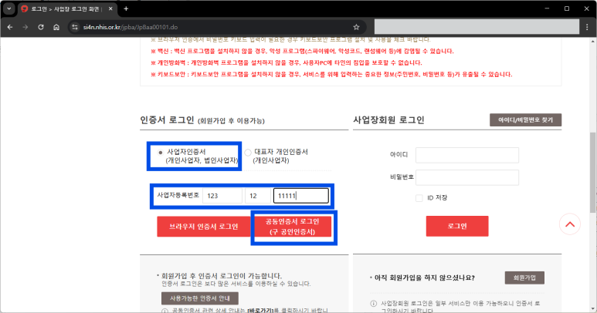Click the 사업장회원 로그인 heading
Viewport: 597px width, 313px height.
point(388,120)
